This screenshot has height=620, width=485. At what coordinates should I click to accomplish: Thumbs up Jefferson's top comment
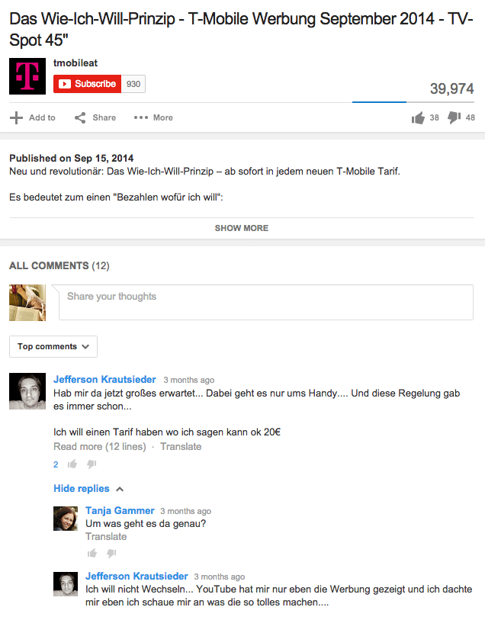coord(72,464)
